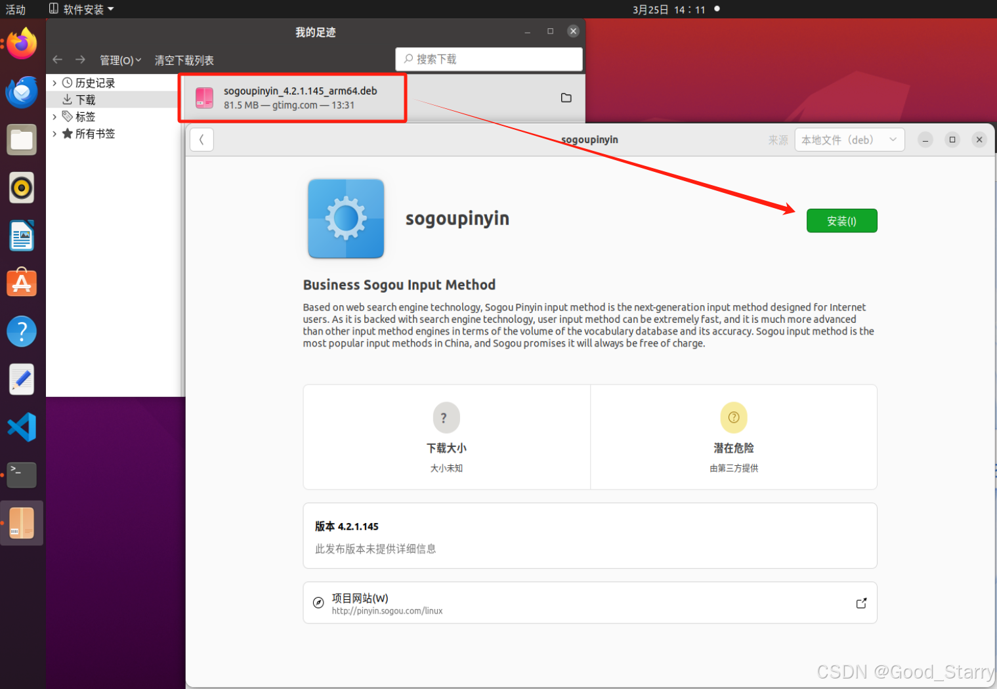Viewport: 997px width, 689px height.
Task: Open the 管理(O) dropdown menu
Action: pyautogui.click(x=120, y=60)
